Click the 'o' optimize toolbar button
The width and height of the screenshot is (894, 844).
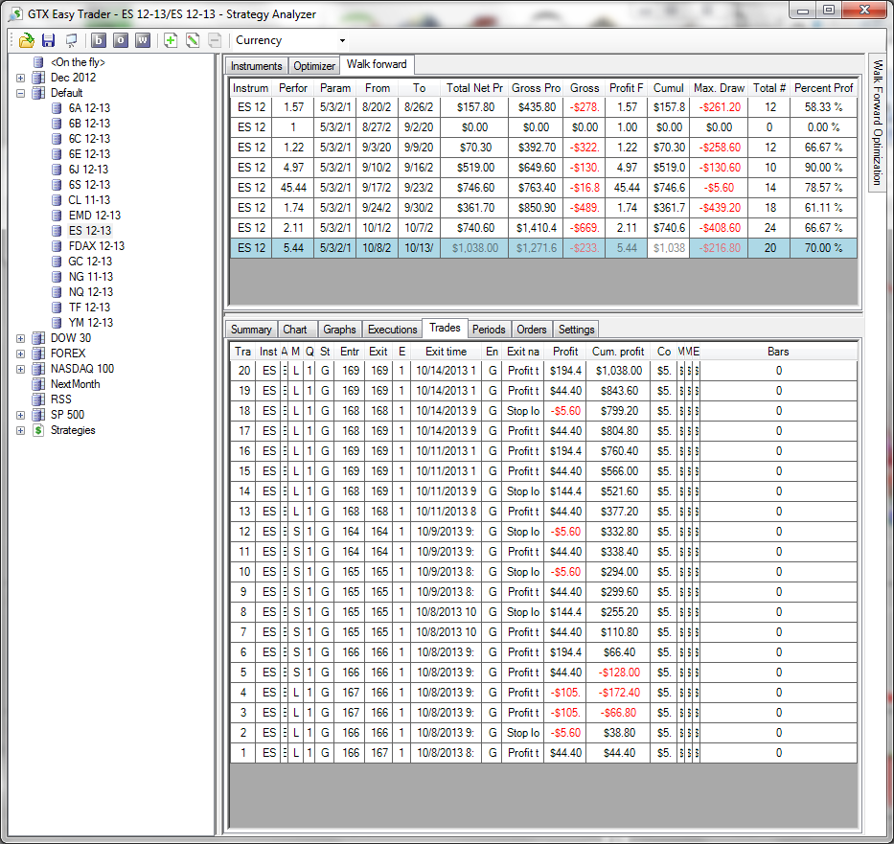click(x=121, y=40)
